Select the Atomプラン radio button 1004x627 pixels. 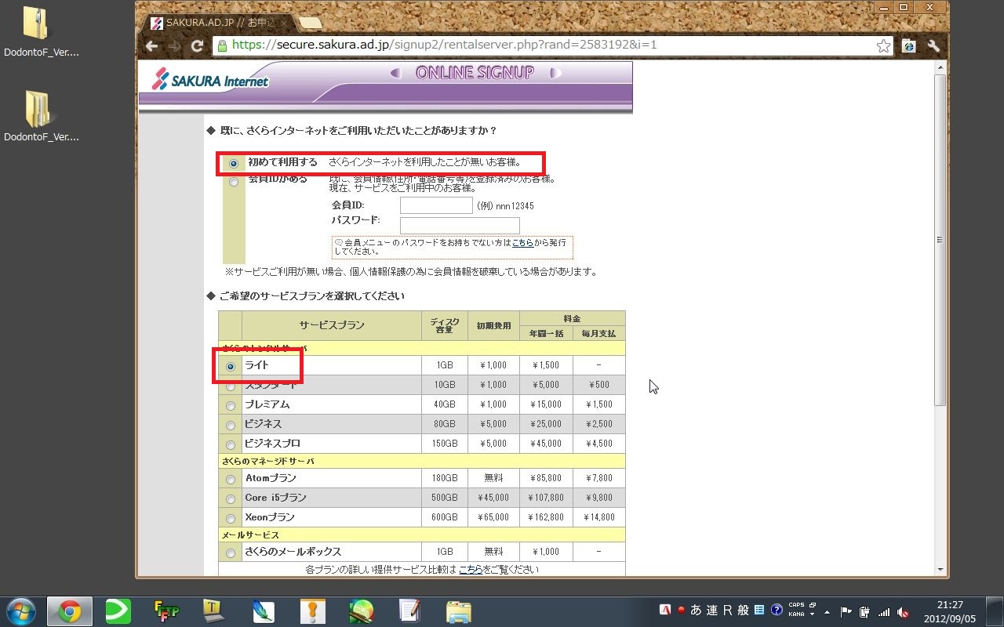230,480
